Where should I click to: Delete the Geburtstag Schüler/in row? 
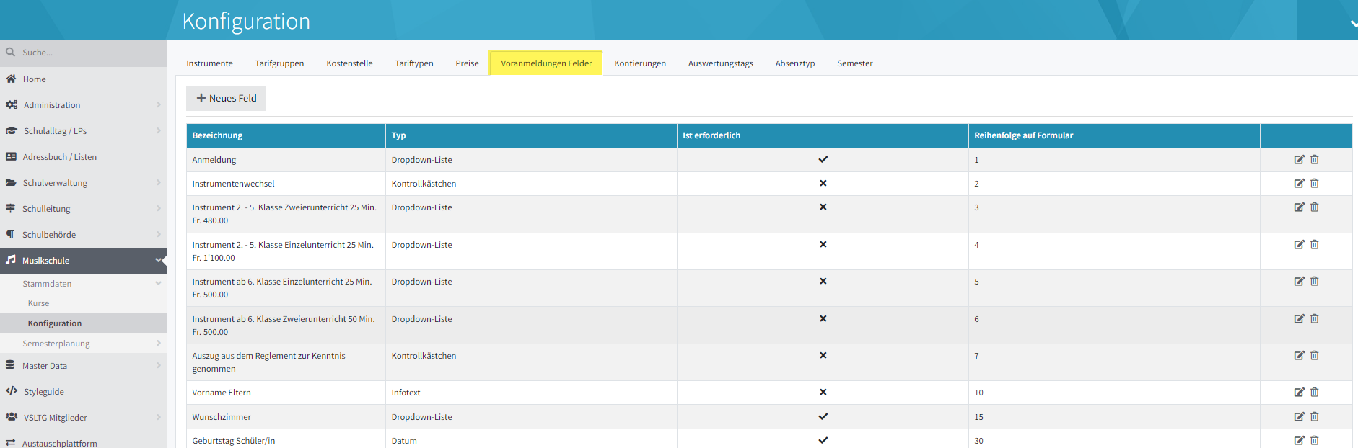point(1315,441)
